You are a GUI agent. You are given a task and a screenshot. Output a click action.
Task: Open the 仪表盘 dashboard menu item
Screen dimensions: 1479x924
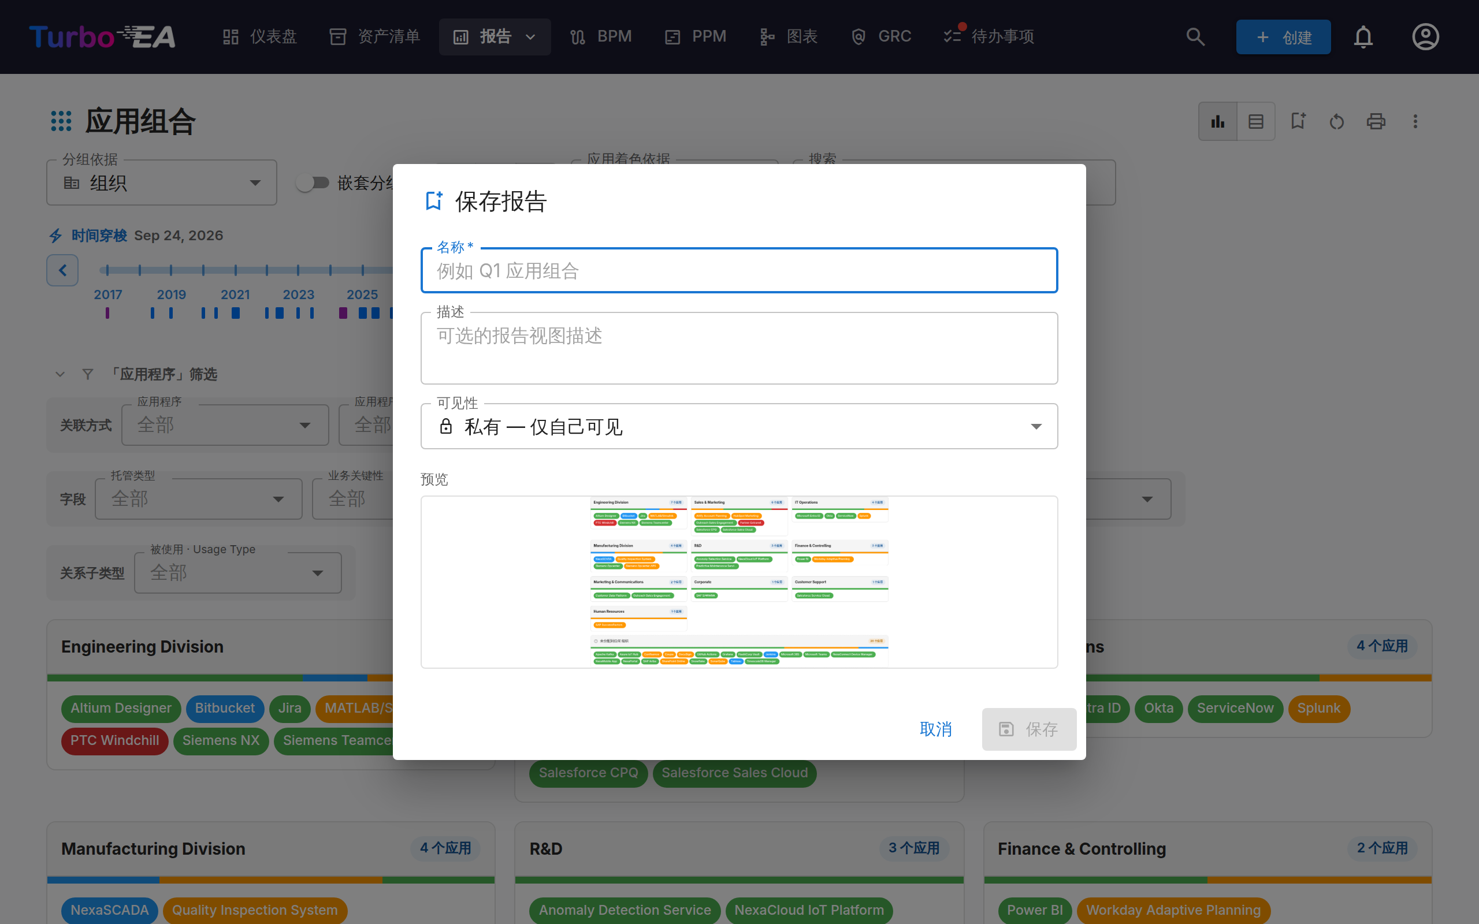(260, 36)
